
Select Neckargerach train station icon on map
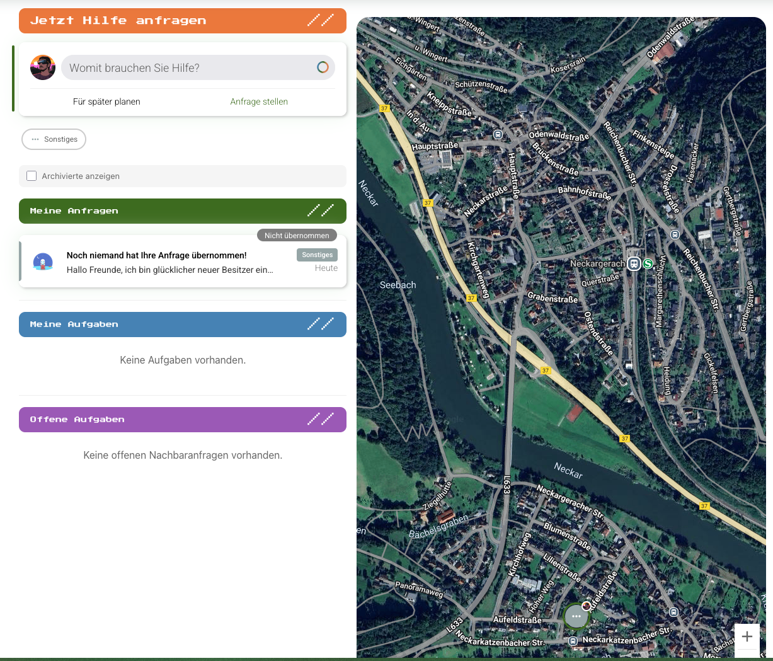tap(634, 263)
